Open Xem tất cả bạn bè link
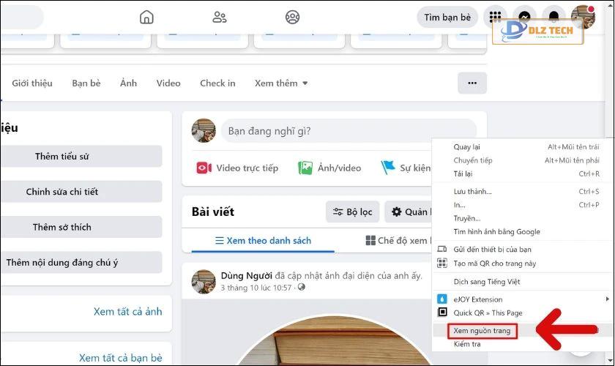 click(120, 358)
